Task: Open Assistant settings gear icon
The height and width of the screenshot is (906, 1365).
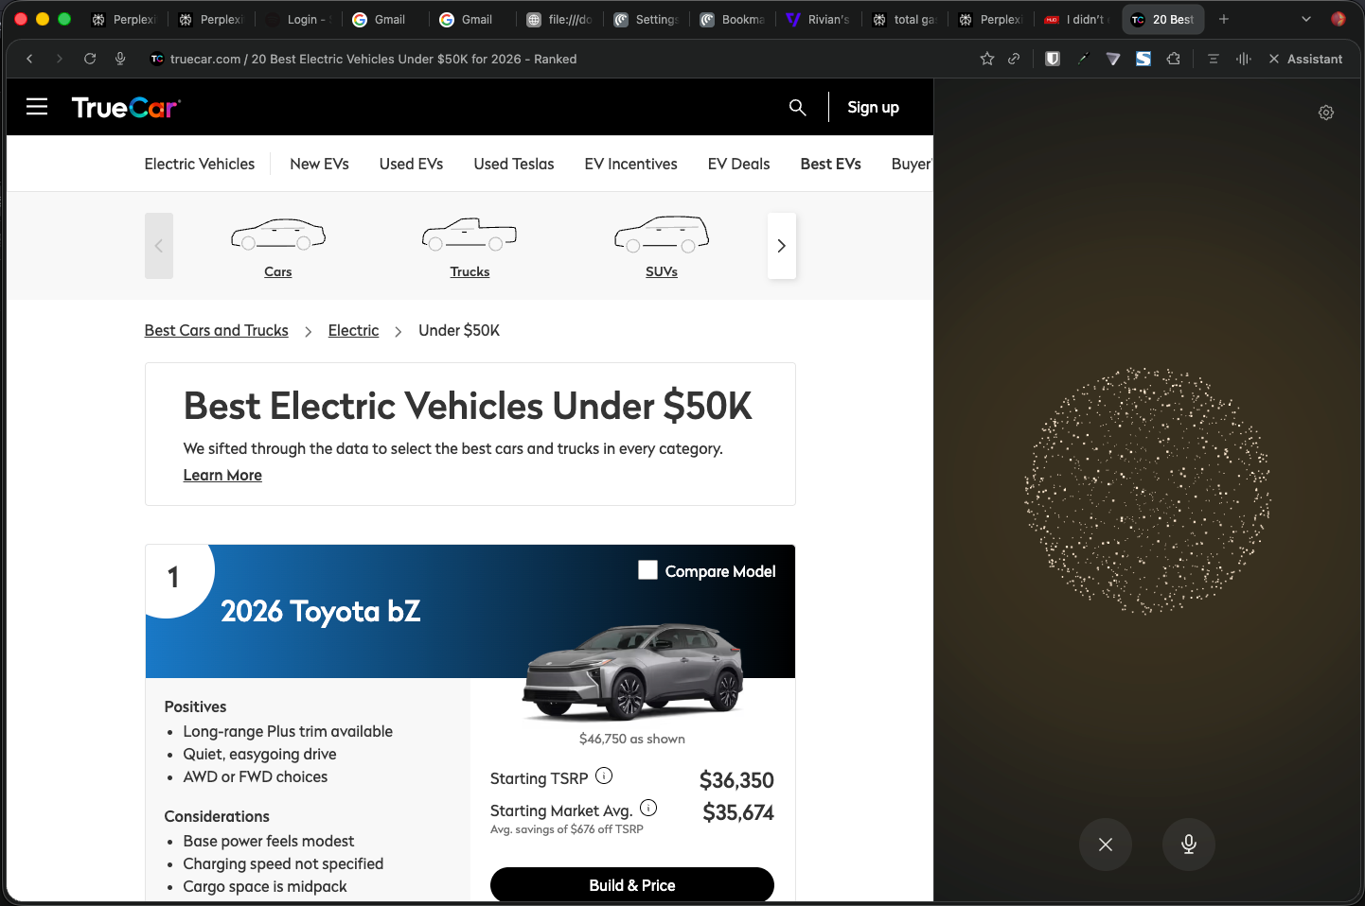Action: 1326,113
